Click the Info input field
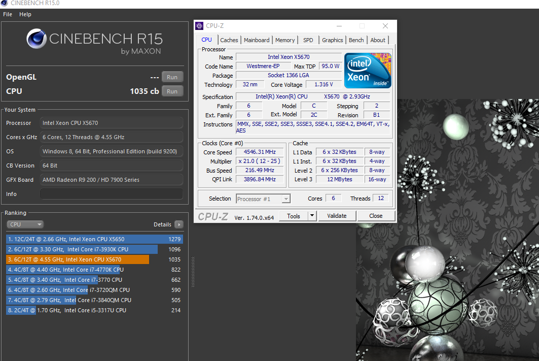The width and height of the screenshot is (539, 361). pos(112,194)
